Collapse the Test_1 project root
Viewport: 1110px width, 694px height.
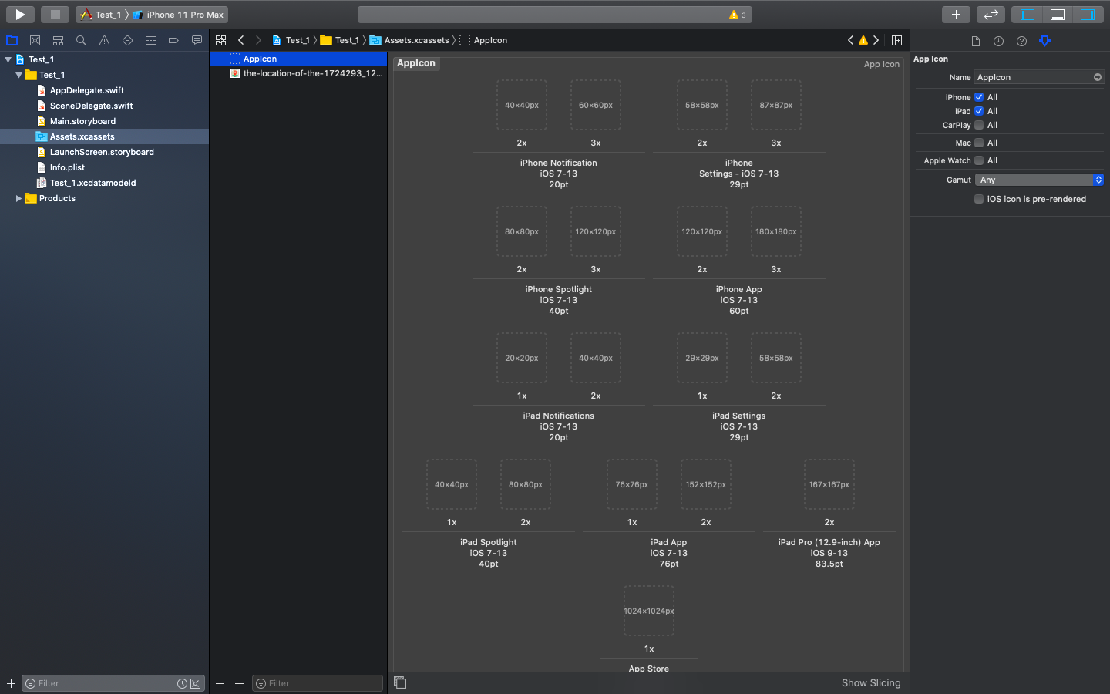[x=8, y=59]
